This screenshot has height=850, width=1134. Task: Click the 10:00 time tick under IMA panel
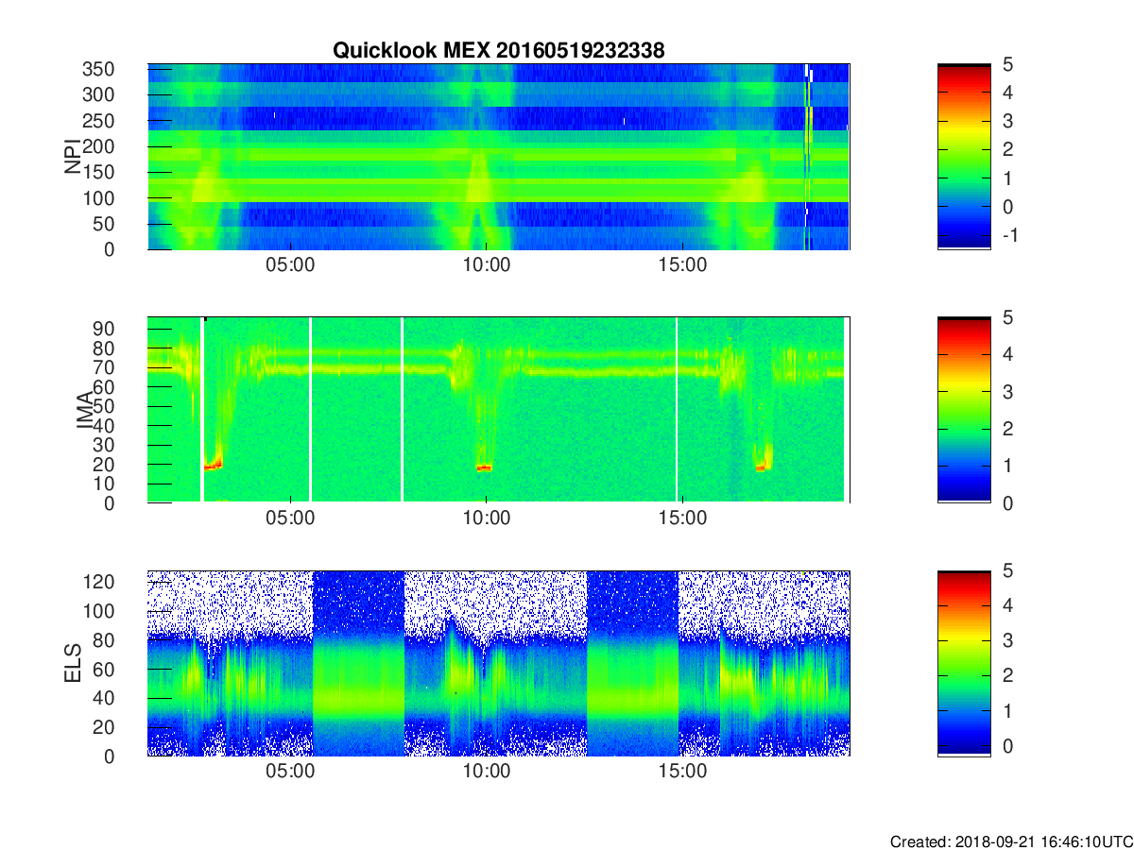point(486,518)
